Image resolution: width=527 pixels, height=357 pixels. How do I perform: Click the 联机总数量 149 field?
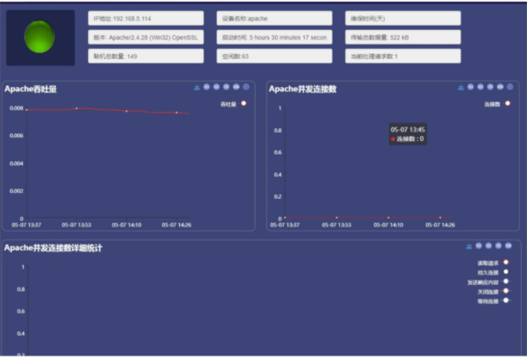[146, 56]
